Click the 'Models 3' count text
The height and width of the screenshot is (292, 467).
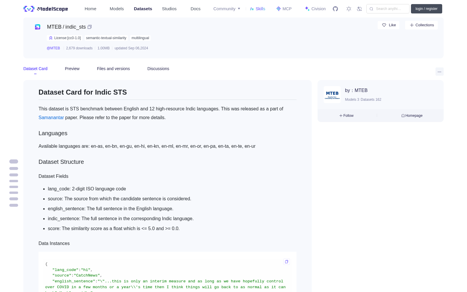click(x=352, y=100)
